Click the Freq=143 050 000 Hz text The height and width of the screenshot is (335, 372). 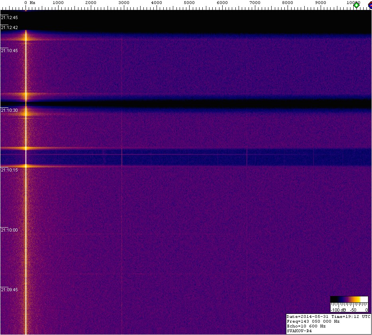(x=313, y=321)
